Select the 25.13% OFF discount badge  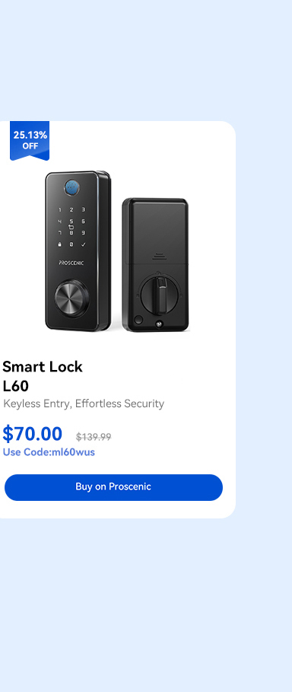[x=30, y=140]
